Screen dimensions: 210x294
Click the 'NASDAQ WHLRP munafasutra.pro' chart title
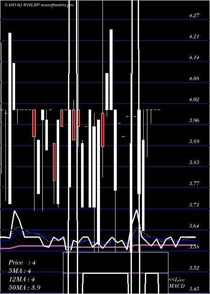[39, 5]
